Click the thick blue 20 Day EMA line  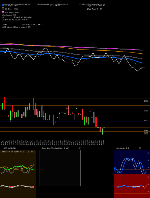tap(71, 57)
